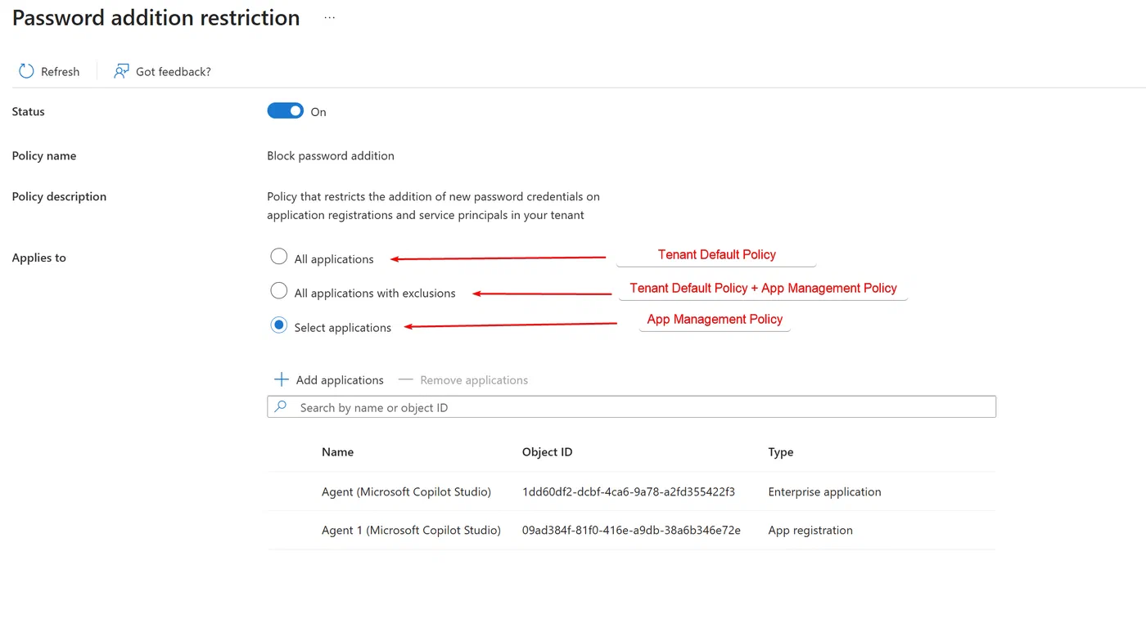Viewport: 1146px width, 641px height.
Task: Click the Password addition restriction page title
Action: point(156,18)
